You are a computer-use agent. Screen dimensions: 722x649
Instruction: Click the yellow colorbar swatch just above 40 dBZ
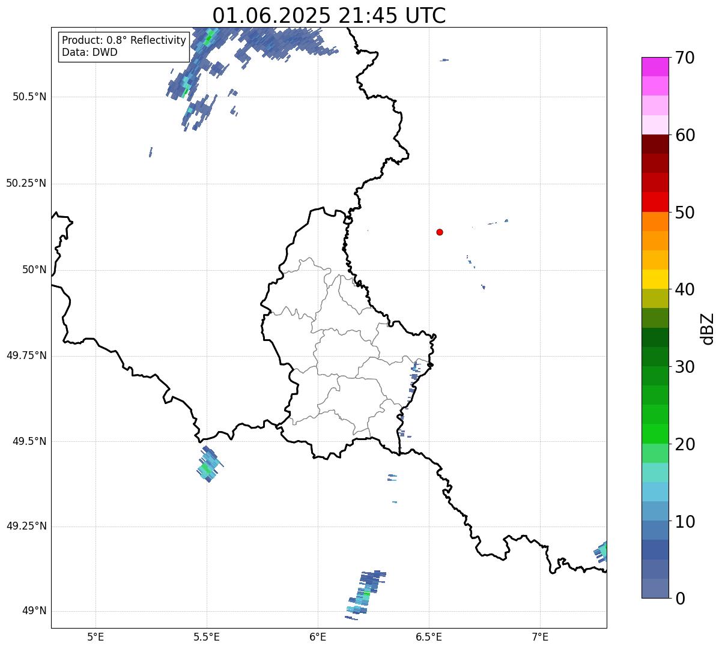coord(655,279)
